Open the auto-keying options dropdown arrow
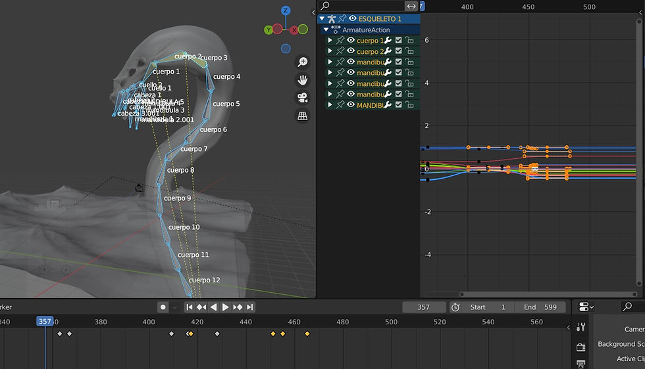 174,307
